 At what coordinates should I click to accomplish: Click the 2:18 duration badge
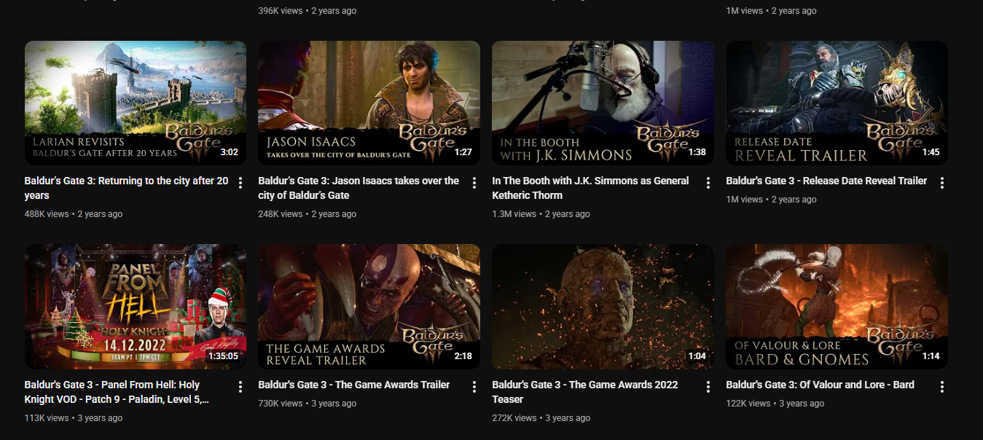click(463, 356)
